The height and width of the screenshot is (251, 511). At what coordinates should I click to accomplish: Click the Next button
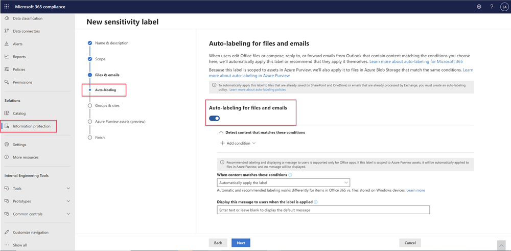pyautogui.click(x=241, y=243)
